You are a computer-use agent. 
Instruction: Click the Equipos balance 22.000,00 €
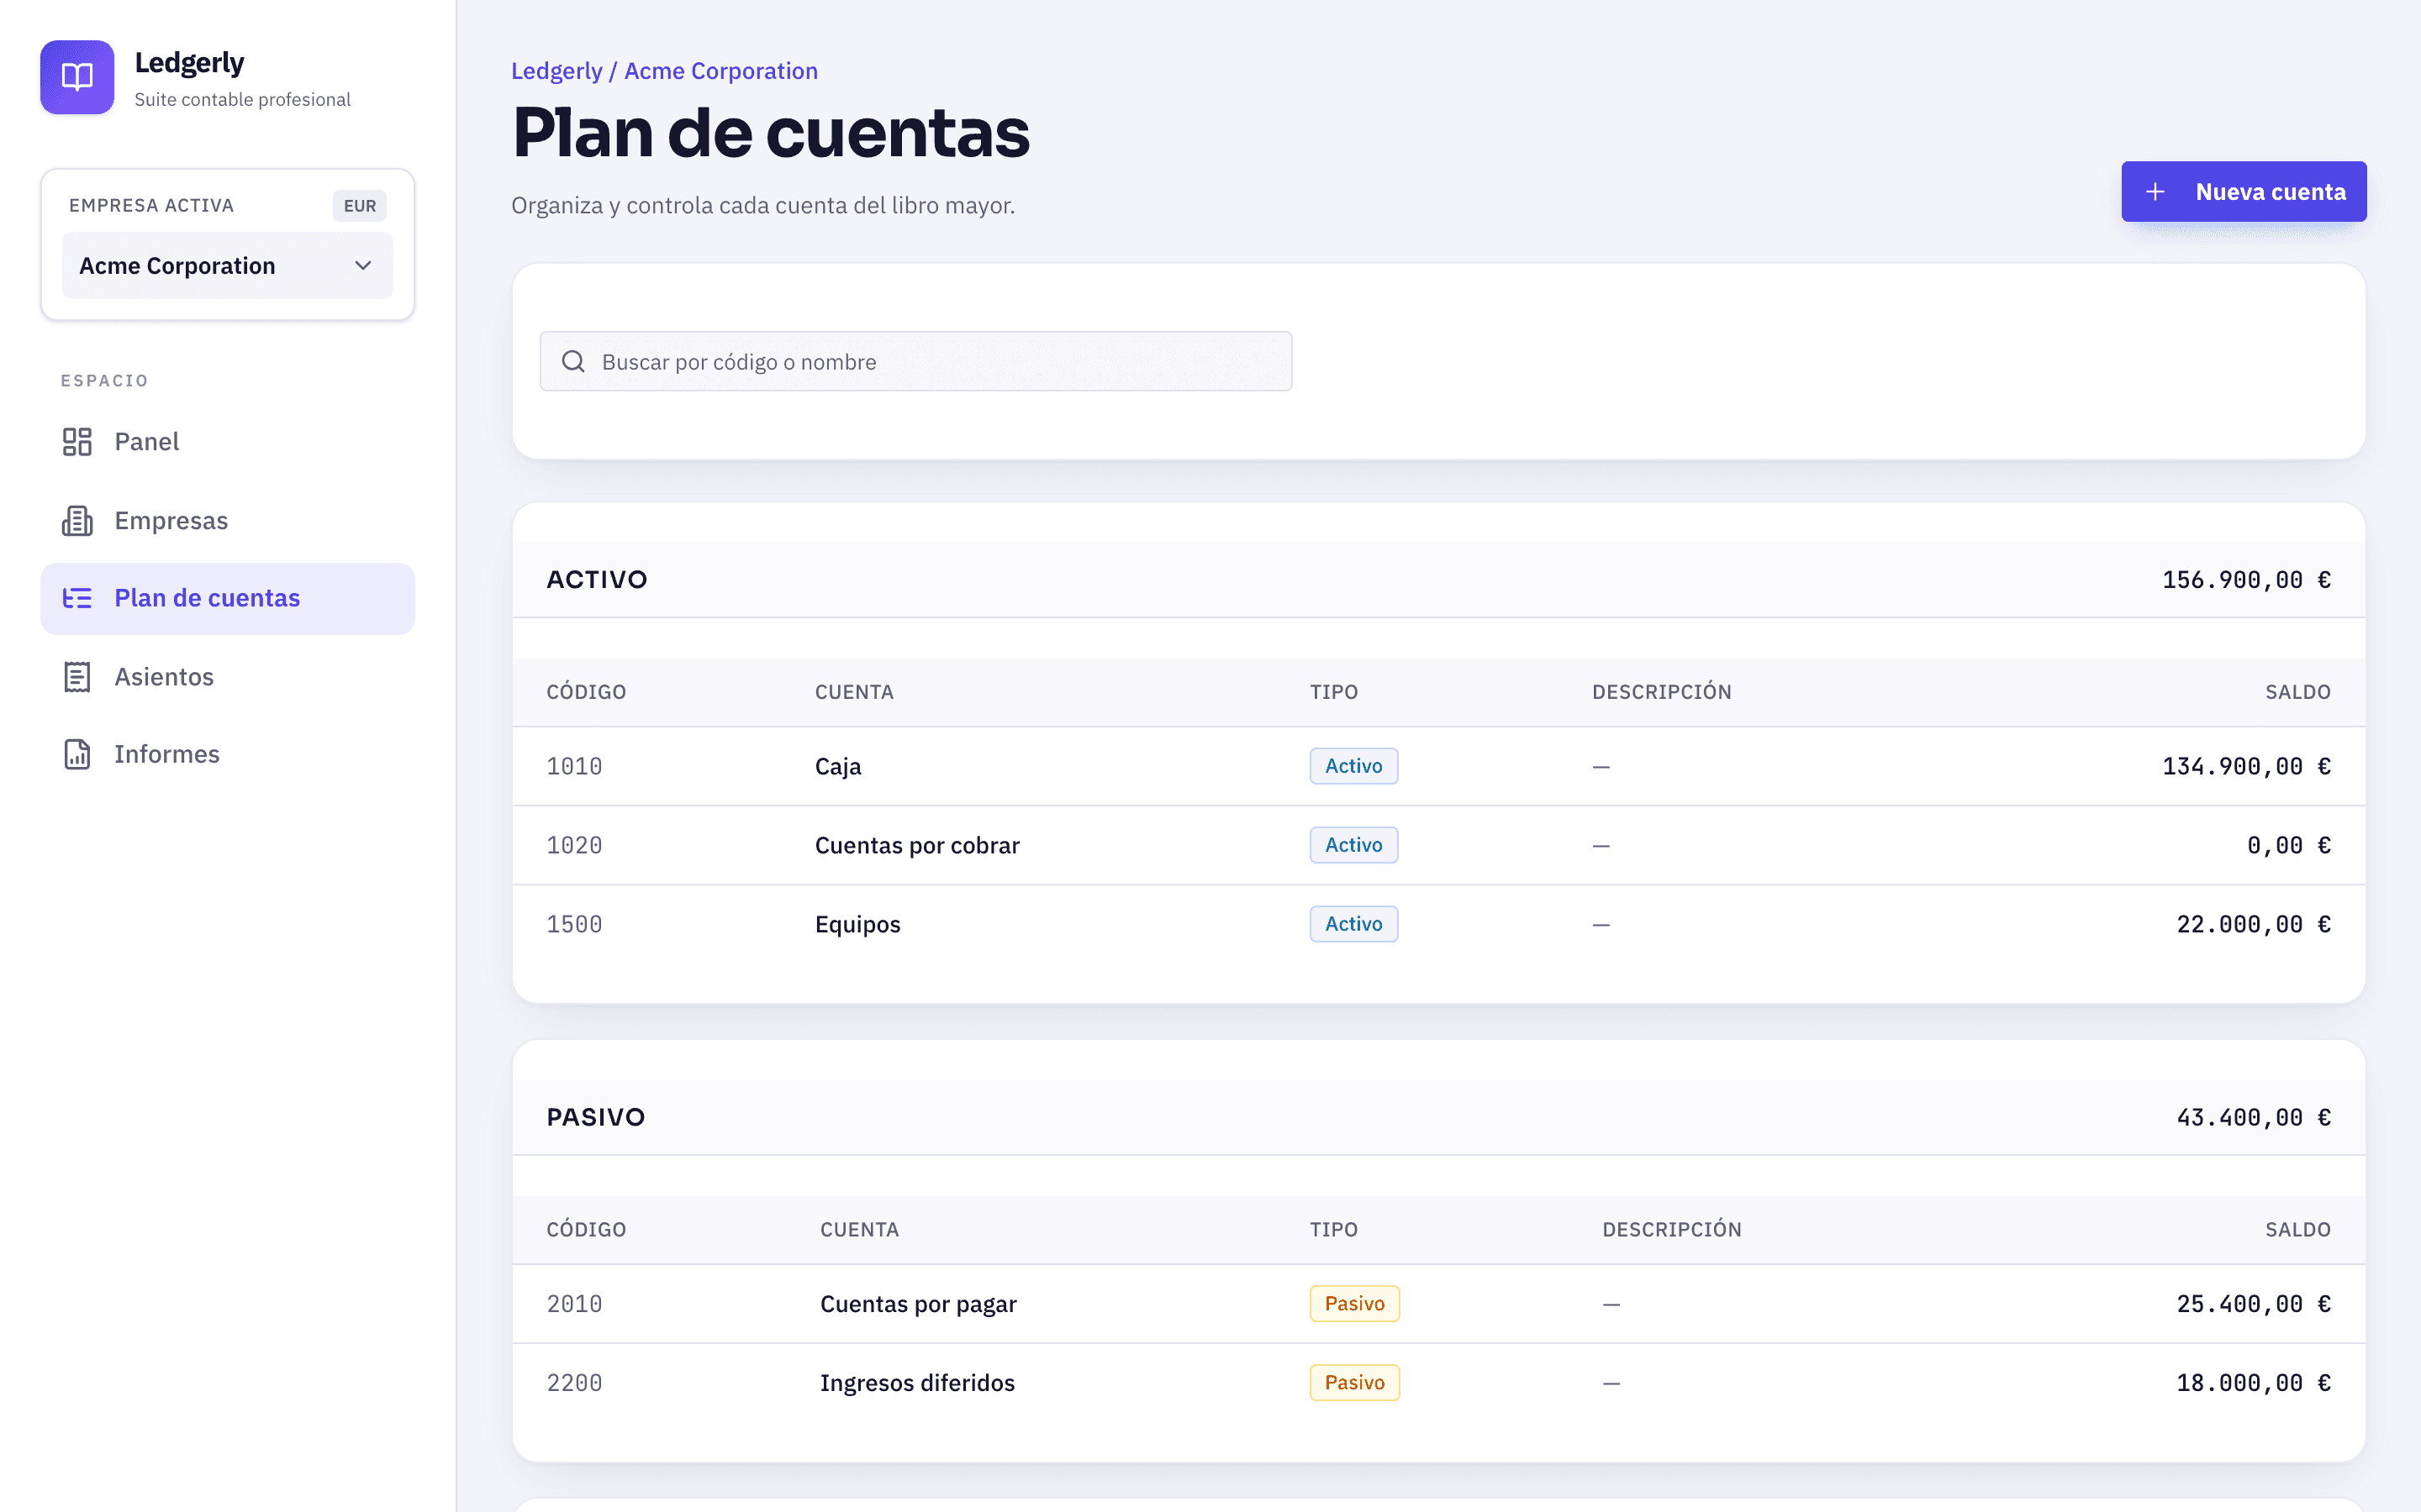[2253, 924]
